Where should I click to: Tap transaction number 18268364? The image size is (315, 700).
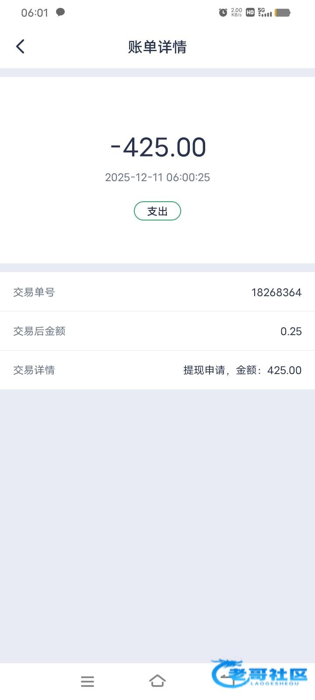pyautogui.click(x=276, y=292)
